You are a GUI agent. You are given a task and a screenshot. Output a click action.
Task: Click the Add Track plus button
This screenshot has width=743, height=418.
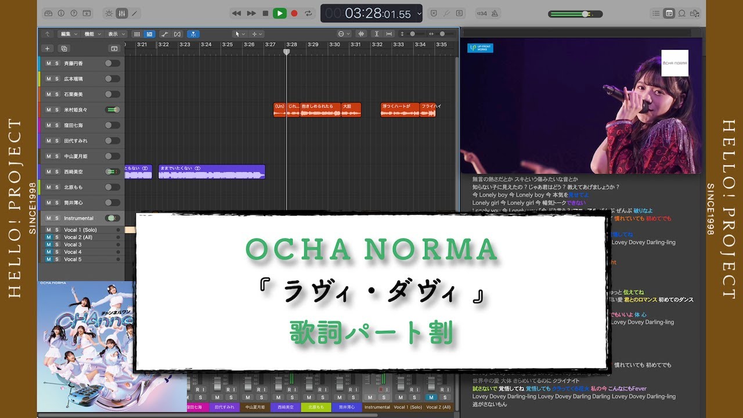(x=48, y=49)
